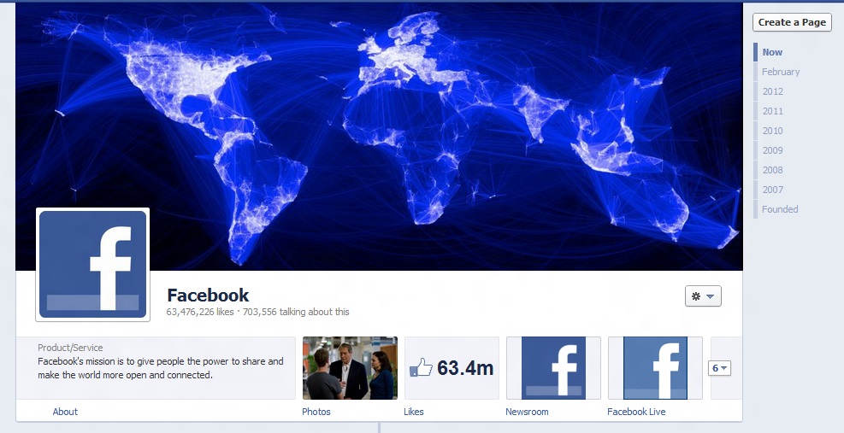
Task: Open the About link
Action: [65, 412]
